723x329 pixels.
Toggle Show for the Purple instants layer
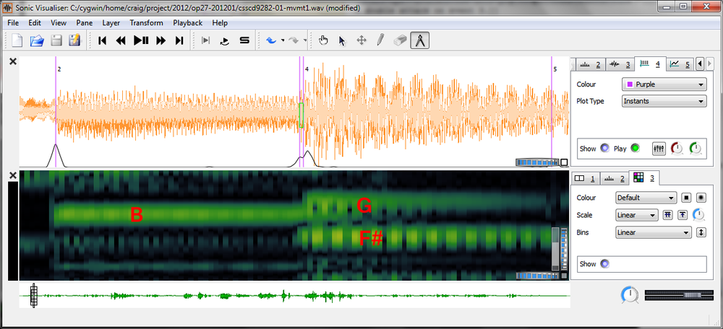[x=605, y=149]
